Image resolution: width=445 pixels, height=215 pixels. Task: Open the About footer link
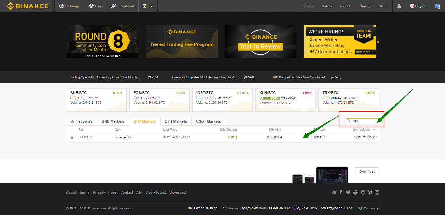pos(71,192)
